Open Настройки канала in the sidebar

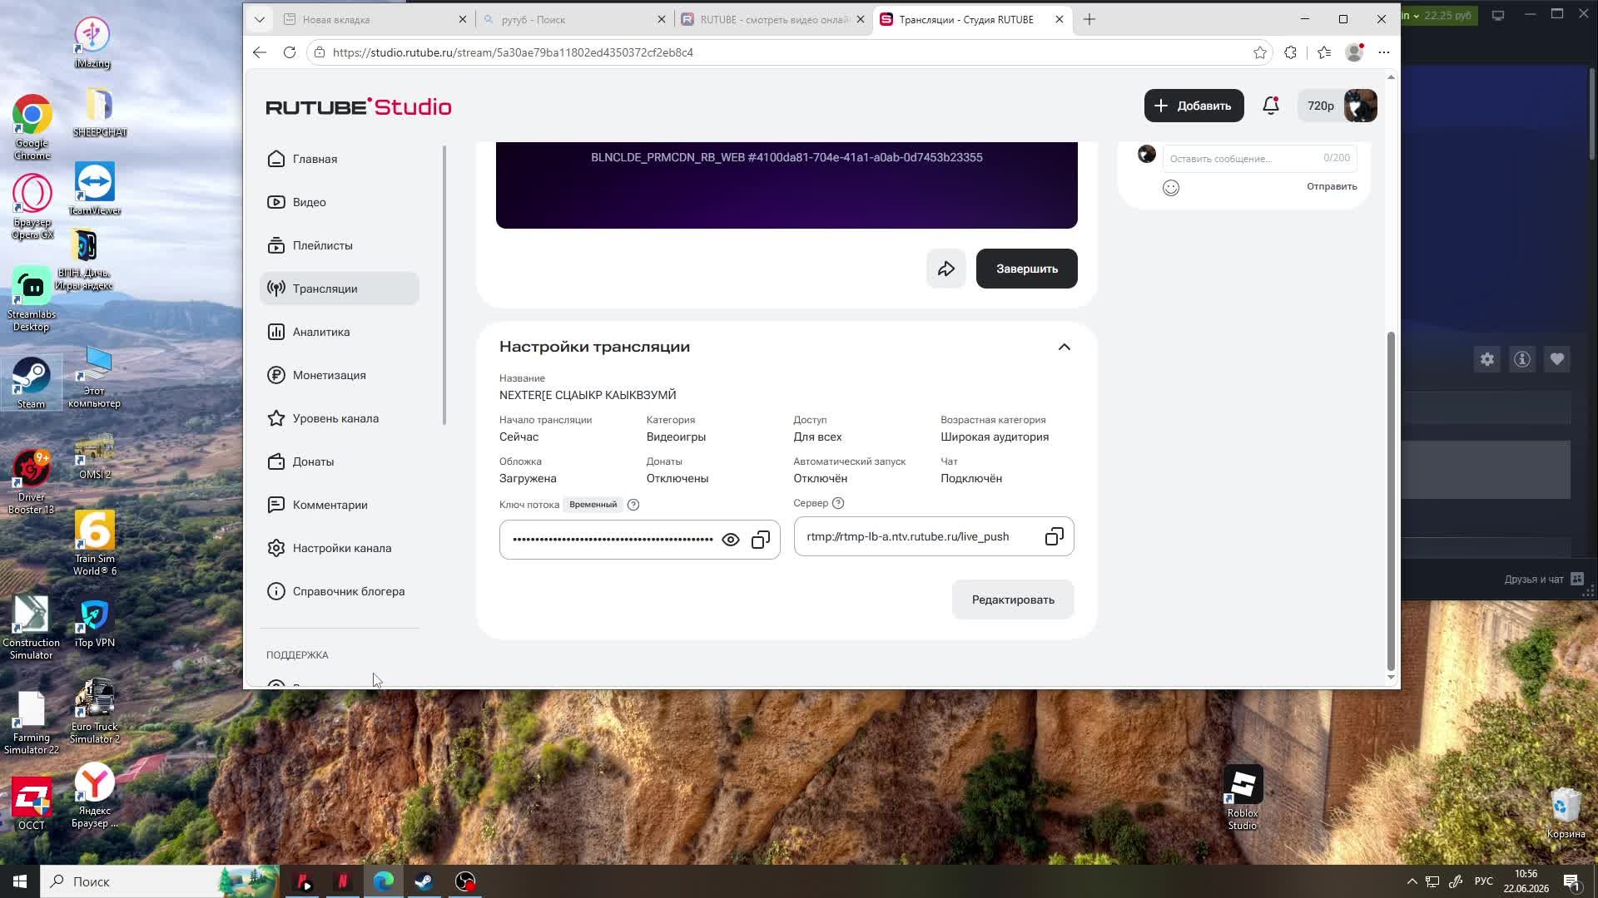[340, 548]
